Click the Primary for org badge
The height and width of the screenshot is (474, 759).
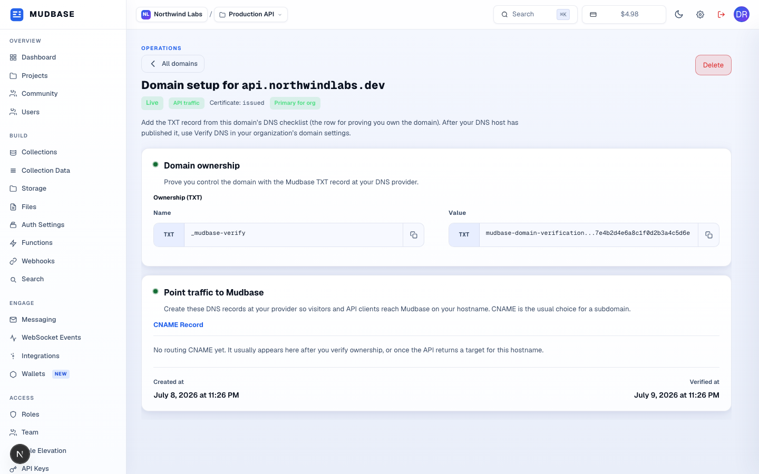click(x=295, y=103)
